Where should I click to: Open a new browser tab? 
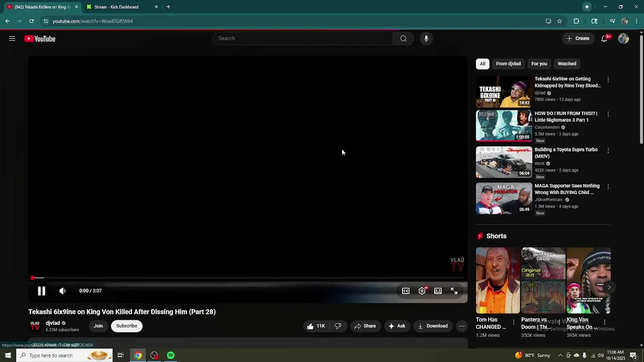point(168,7)
